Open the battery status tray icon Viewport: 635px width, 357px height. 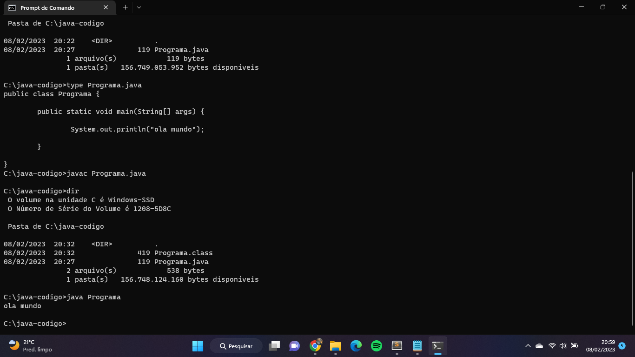pos(575,346)
